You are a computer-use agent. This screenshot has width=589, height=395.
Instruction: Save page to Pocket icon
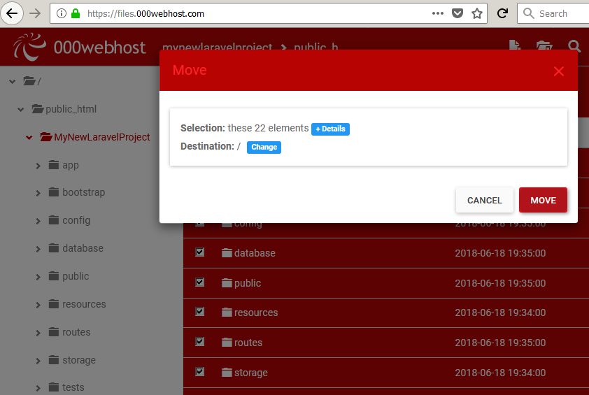pos(457,13)
